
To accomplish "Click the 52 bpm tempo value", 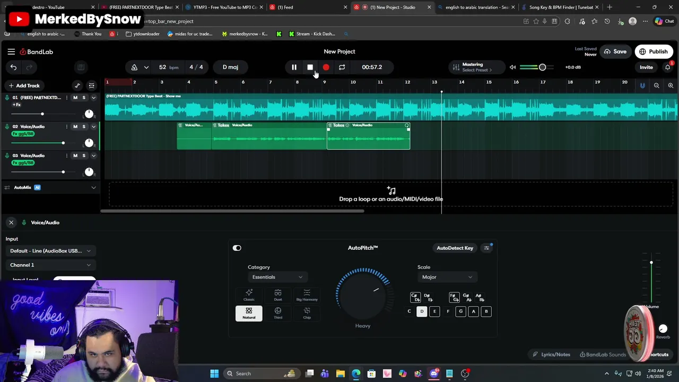I will 169,67.
